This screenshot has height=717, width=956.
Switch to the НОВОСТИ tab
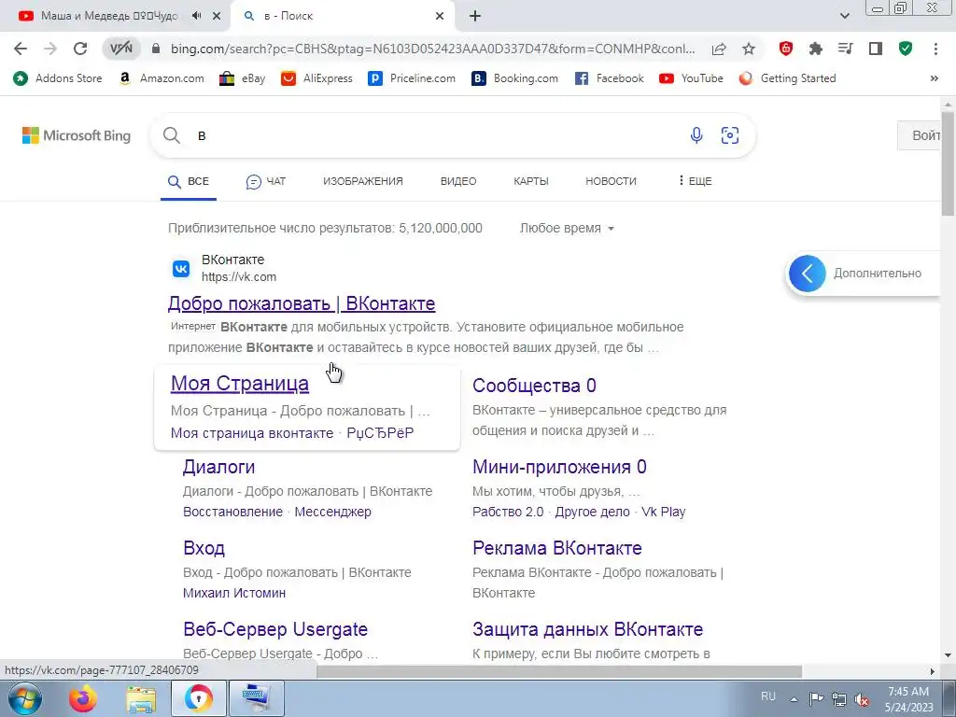point(611,181)
